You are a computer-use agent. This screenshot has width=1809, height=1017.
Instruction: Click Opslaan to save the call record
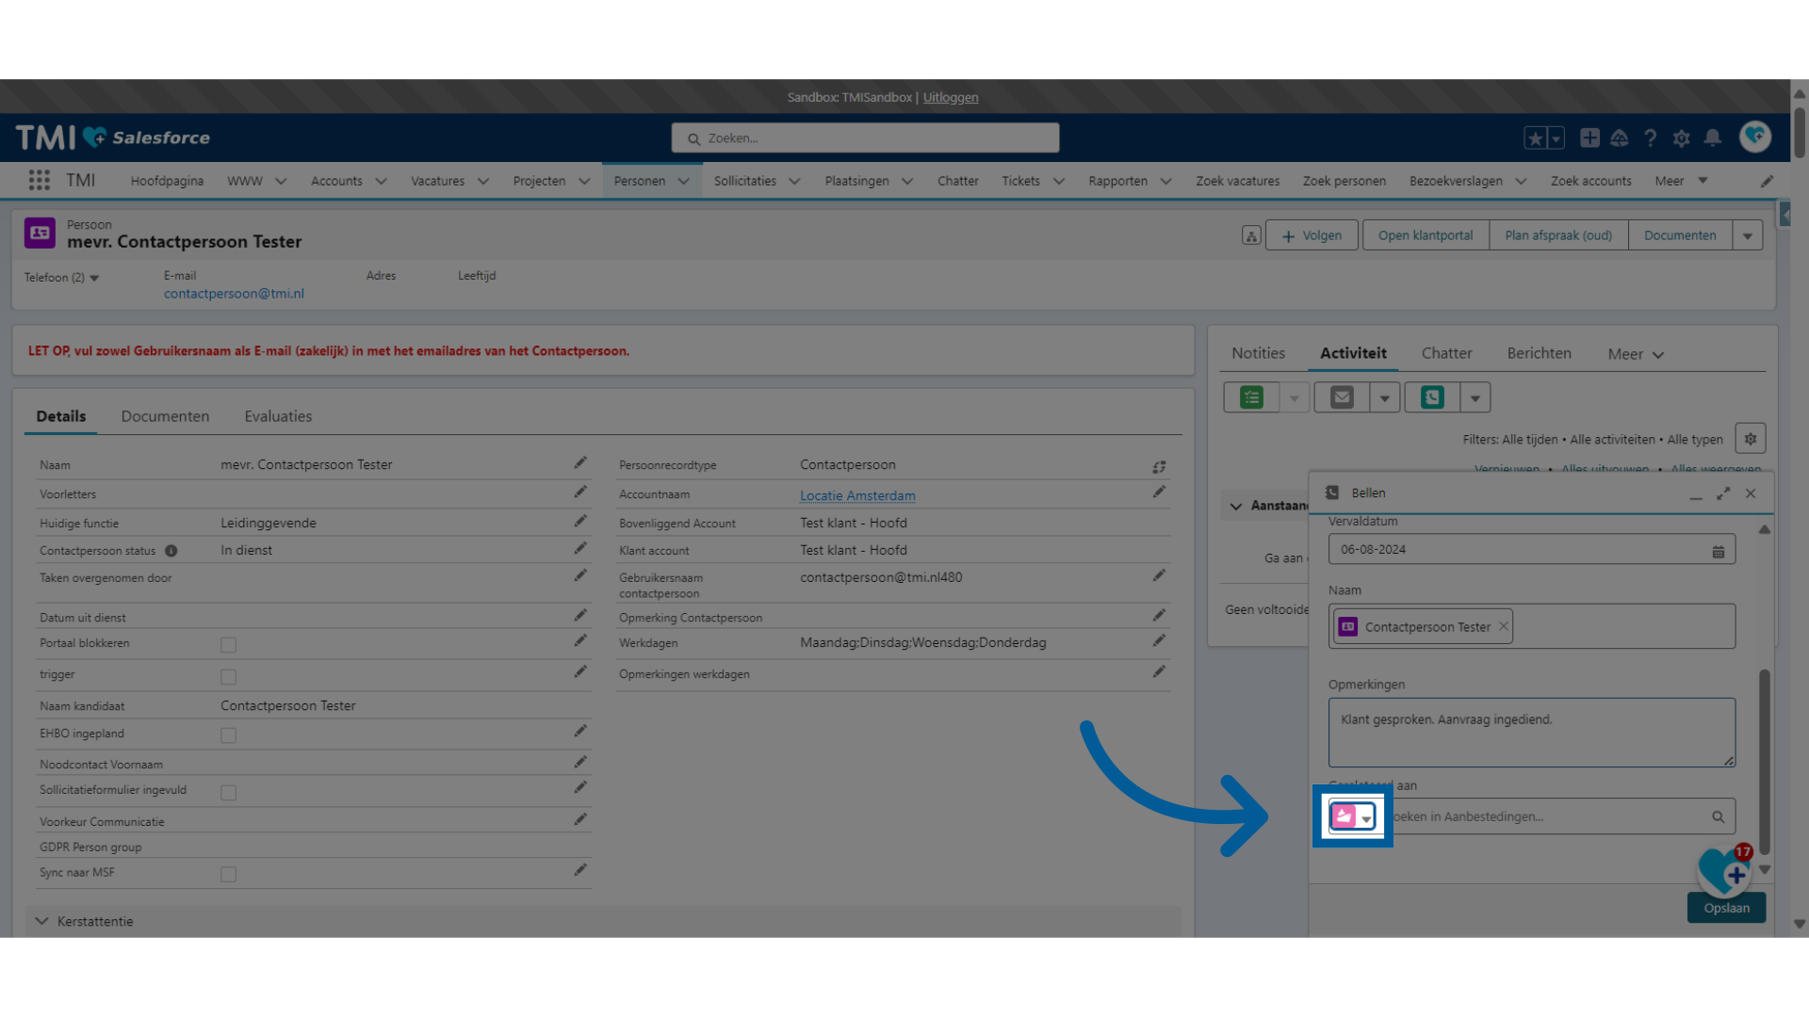[1726, 907]
